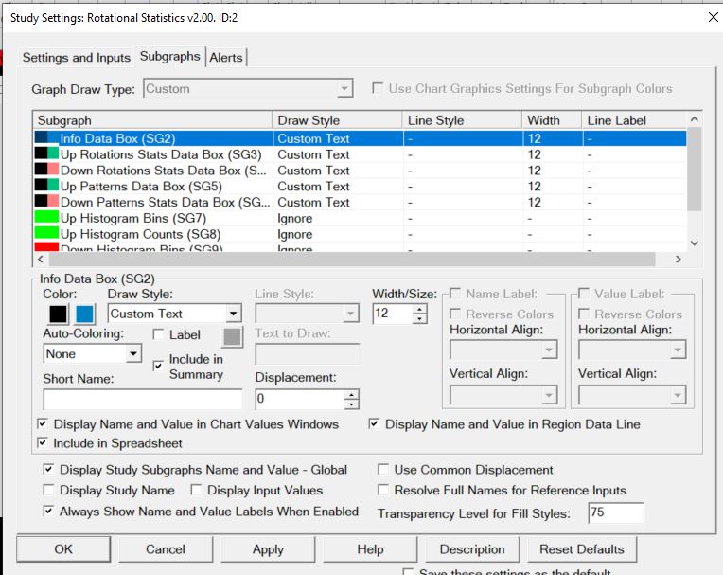723x575 pixels.
Task: Decrease Displacement with down spinner arrow
Action: pyautogui.click(x=352, y=404)
